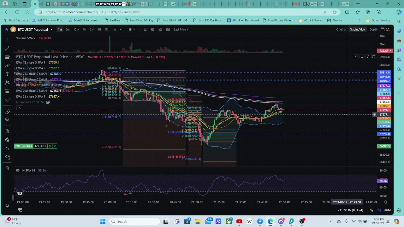404x227 pixels.
Task: Collapse the pane with the X arrows button
Action: tap(368, 57)
